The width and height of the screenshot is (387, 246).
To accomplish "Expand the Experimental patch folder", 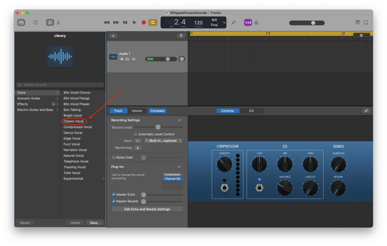I will (x=104, y=179).
